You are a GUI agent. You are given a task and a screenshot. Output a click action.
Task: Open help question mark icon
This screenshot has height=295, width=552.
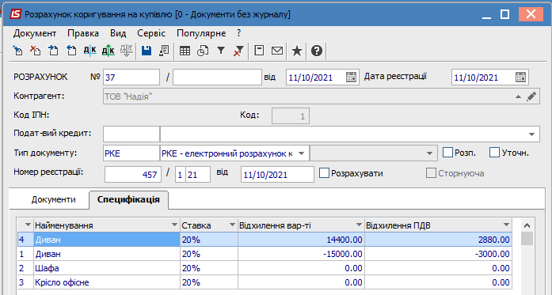click(x=317, y=51)
